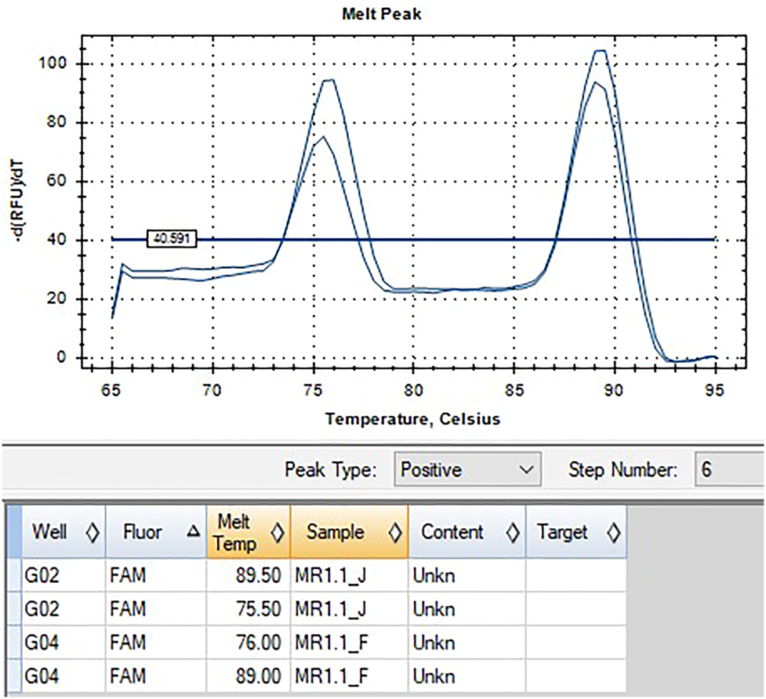Expand the Peak Type combo box showing Positive
This screenshot has height=699, width=766.
[x=466, y=470]
